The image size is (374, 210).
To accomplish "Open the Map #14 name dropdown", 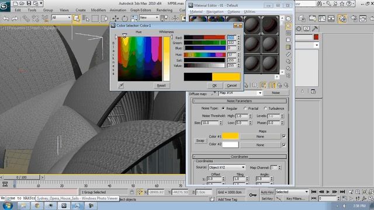I will 240,93.
